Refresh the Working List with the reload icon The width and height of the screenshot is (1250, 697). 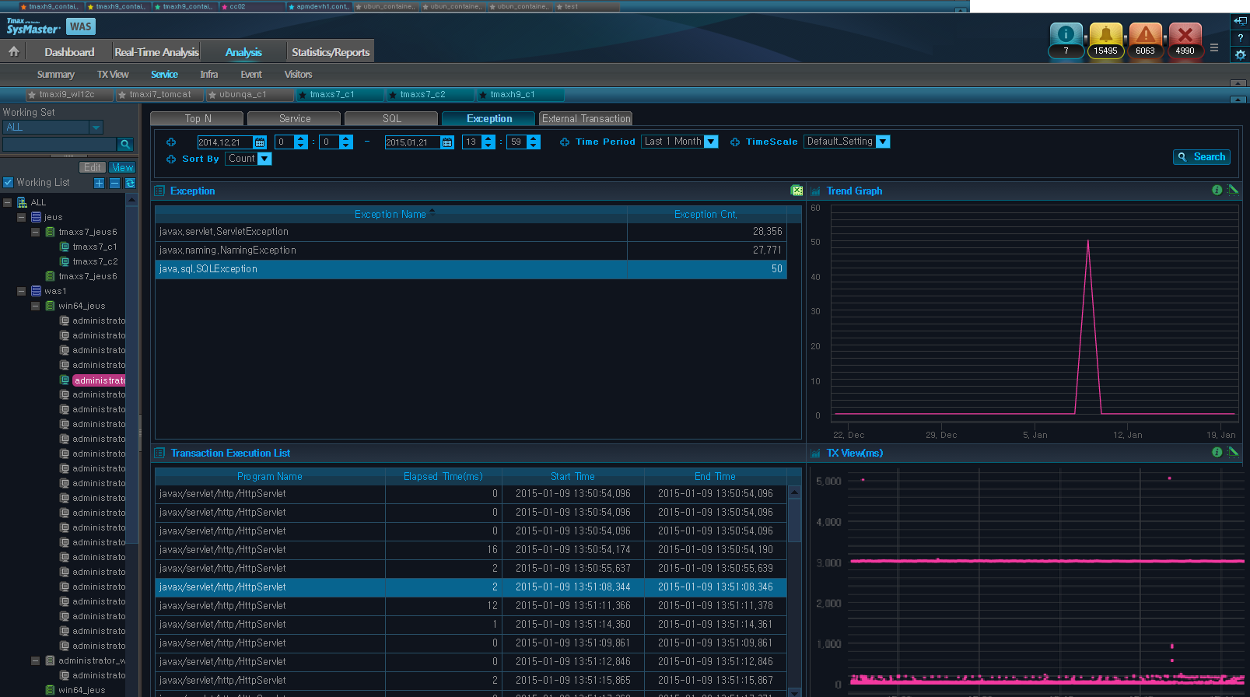point(130,183)
